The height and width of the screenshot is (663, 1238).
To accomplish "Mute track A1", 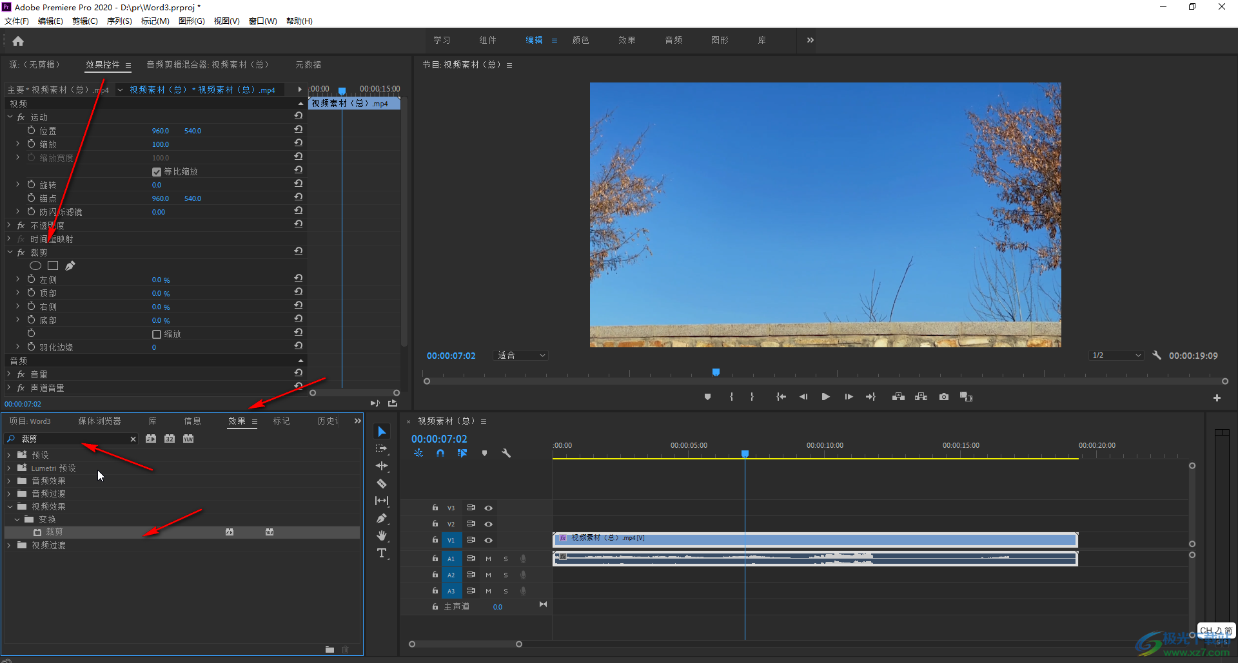I will [x=488, y=559].
